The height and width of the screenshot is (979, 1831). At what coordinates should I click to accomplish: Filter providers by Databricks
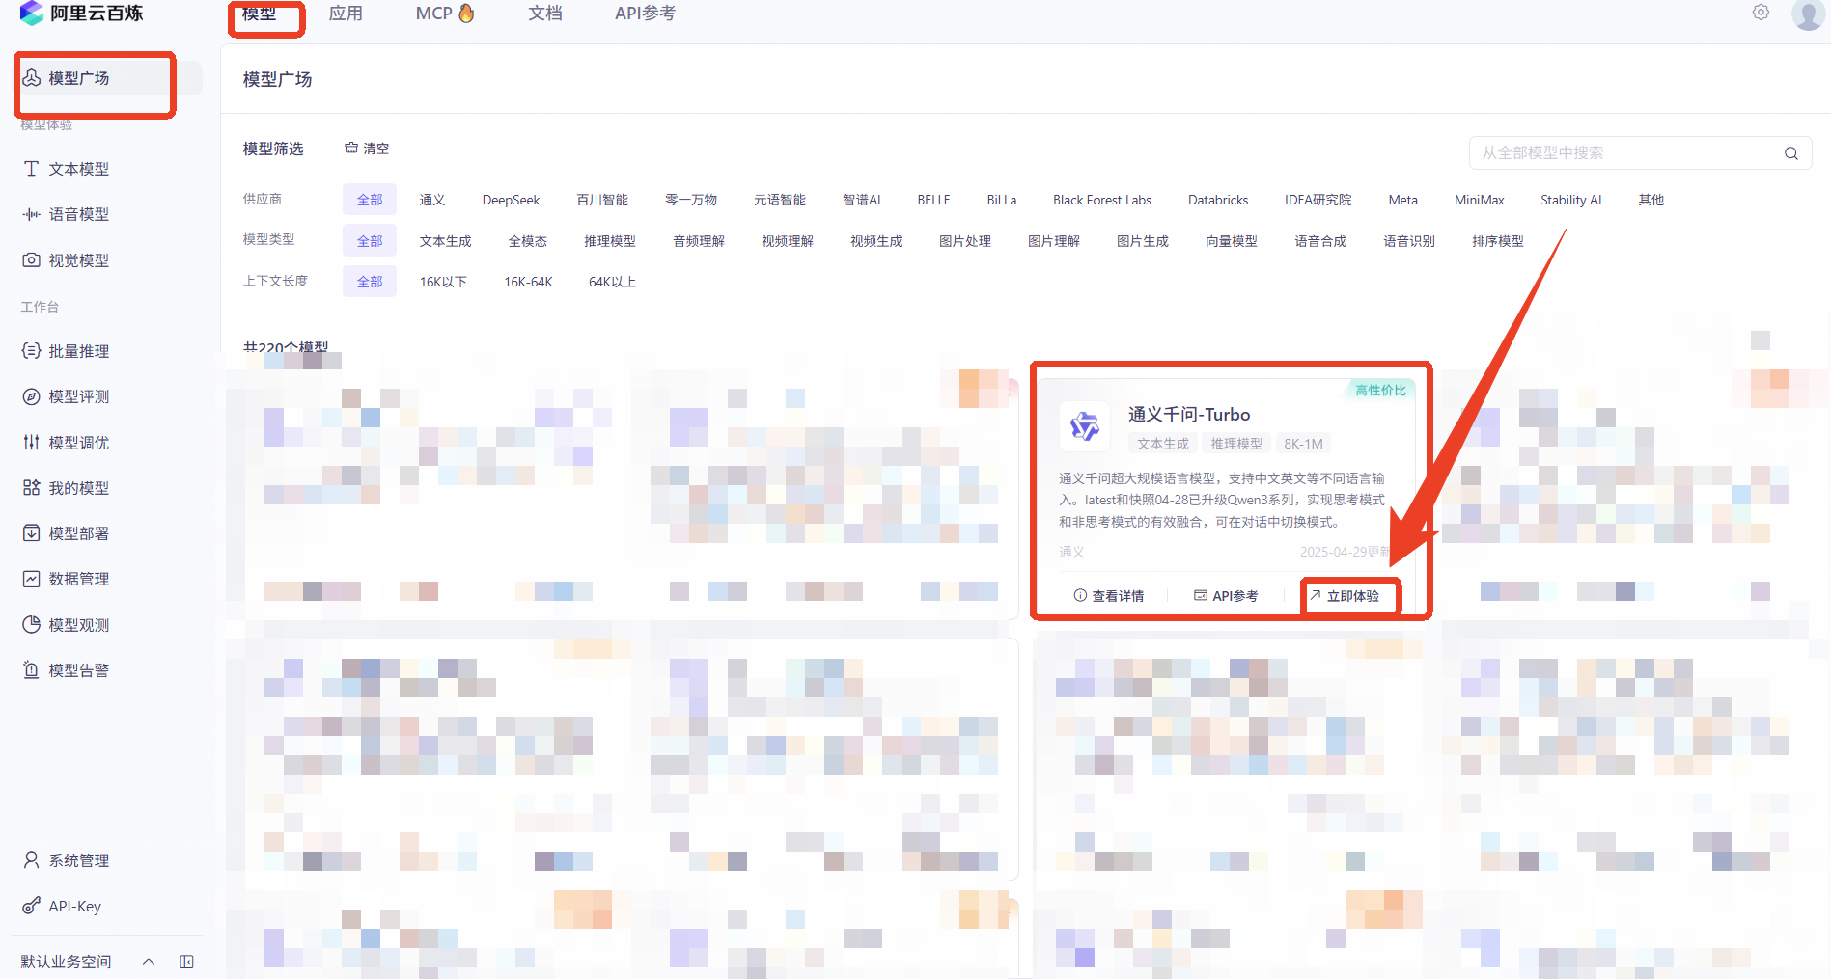point(1218,200)
